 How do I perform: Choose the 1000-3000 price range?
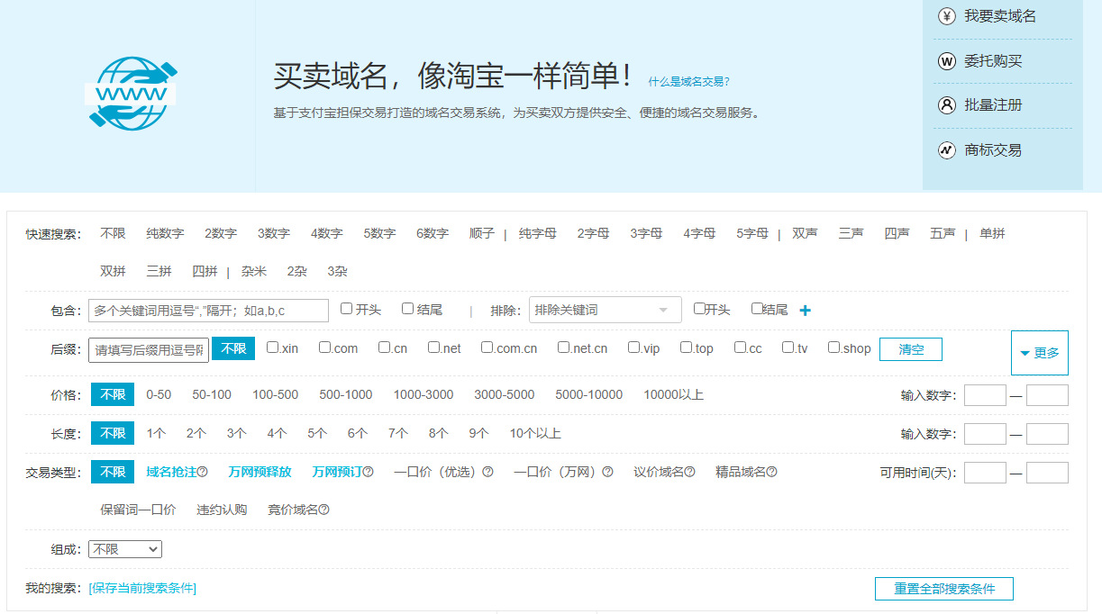pyautogui.click(x=423, y=395)
